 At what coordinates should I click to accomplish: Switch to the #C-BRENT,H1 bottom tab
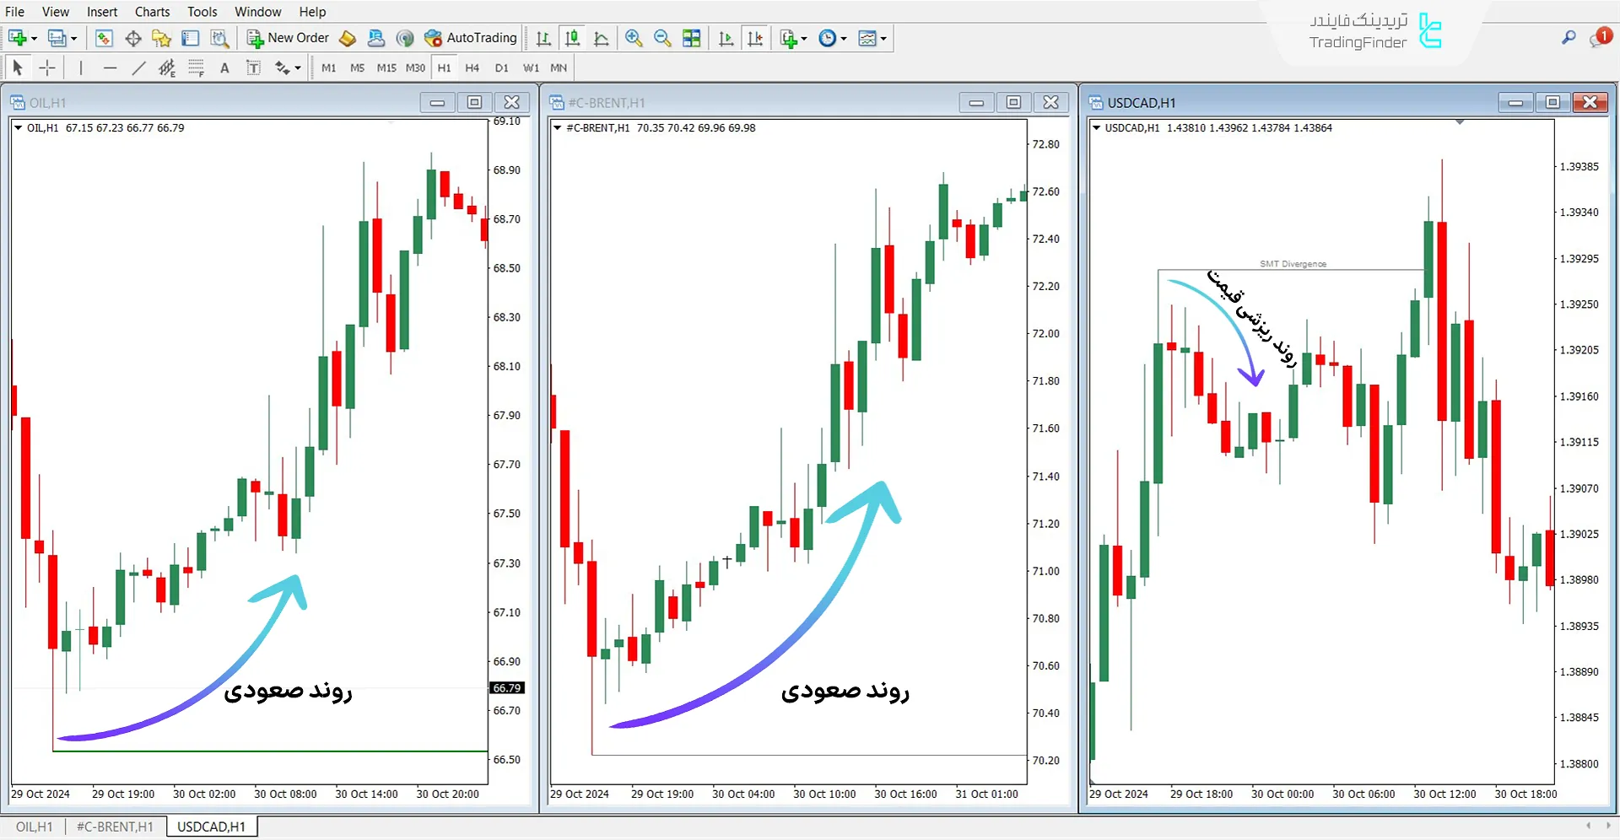click(x=115, y=827)
